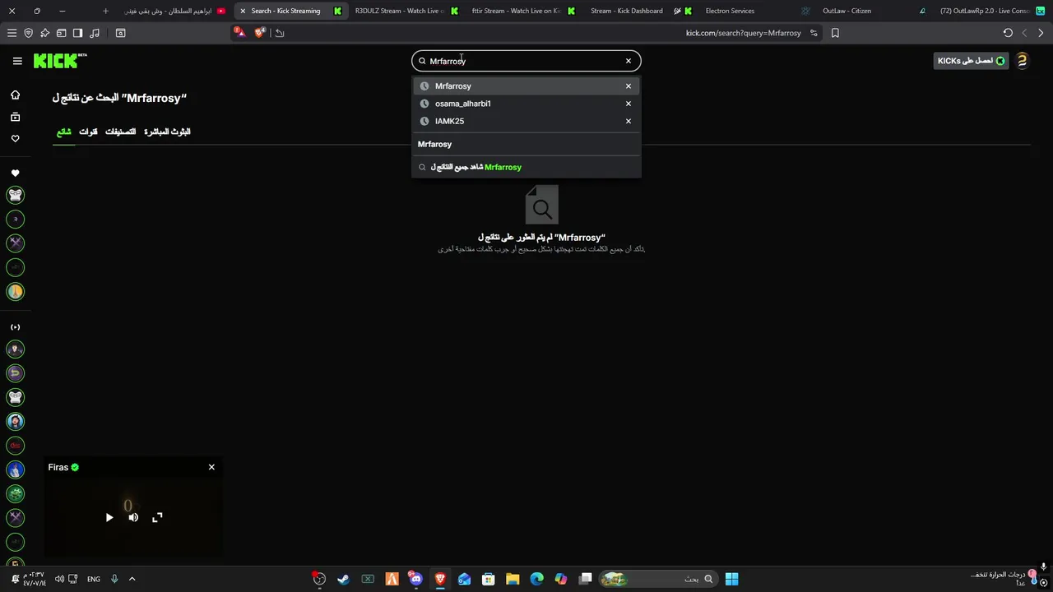1053x592 pixels.
Task: Open the browser toolbar hamburger menu
Action: click(x=12, y=33)
